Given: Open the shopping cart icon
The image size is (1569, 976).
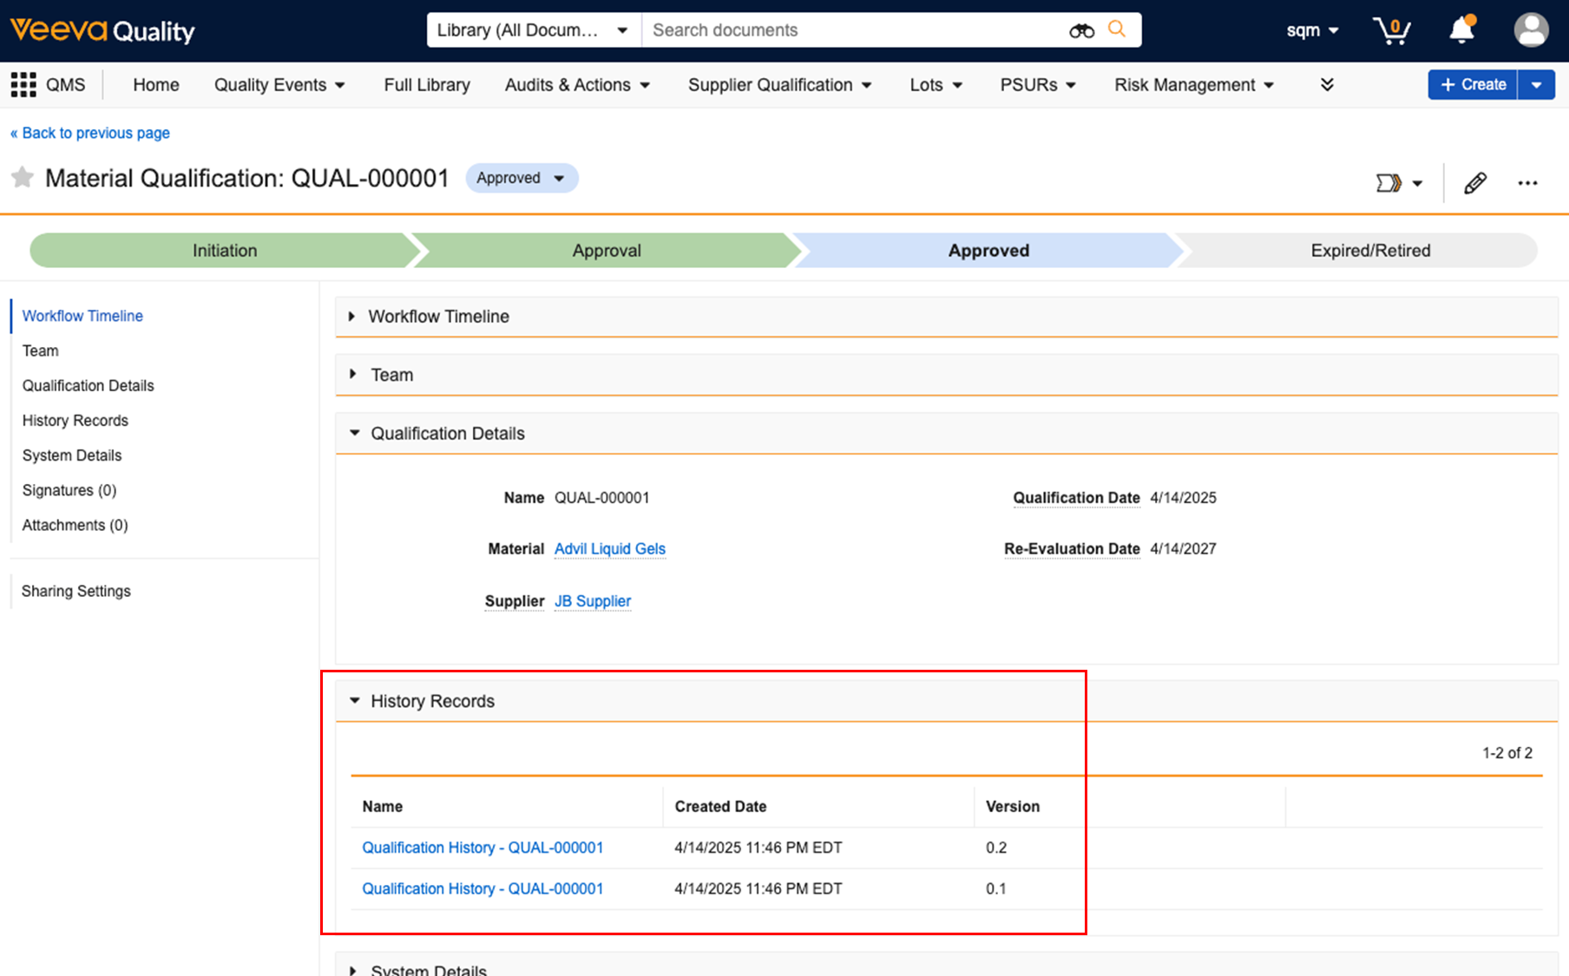Looking at the screenshot, I should [1391, 31].
